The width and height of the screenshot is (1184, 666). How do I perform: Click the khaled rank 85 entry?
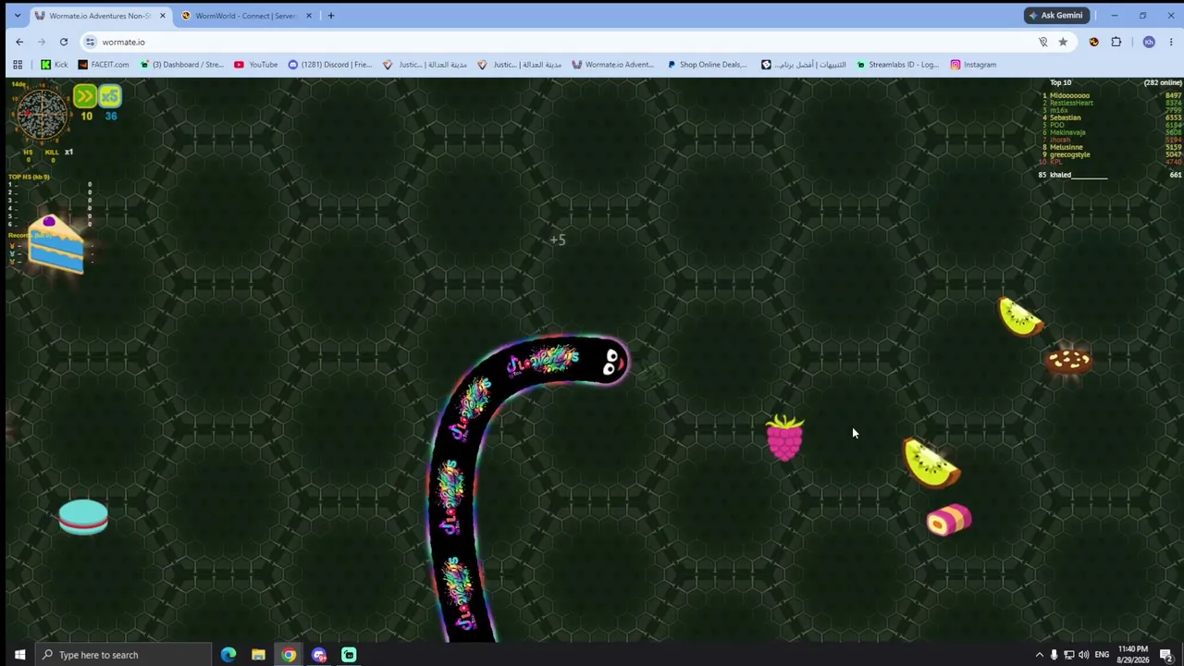tap(1110, 175)
